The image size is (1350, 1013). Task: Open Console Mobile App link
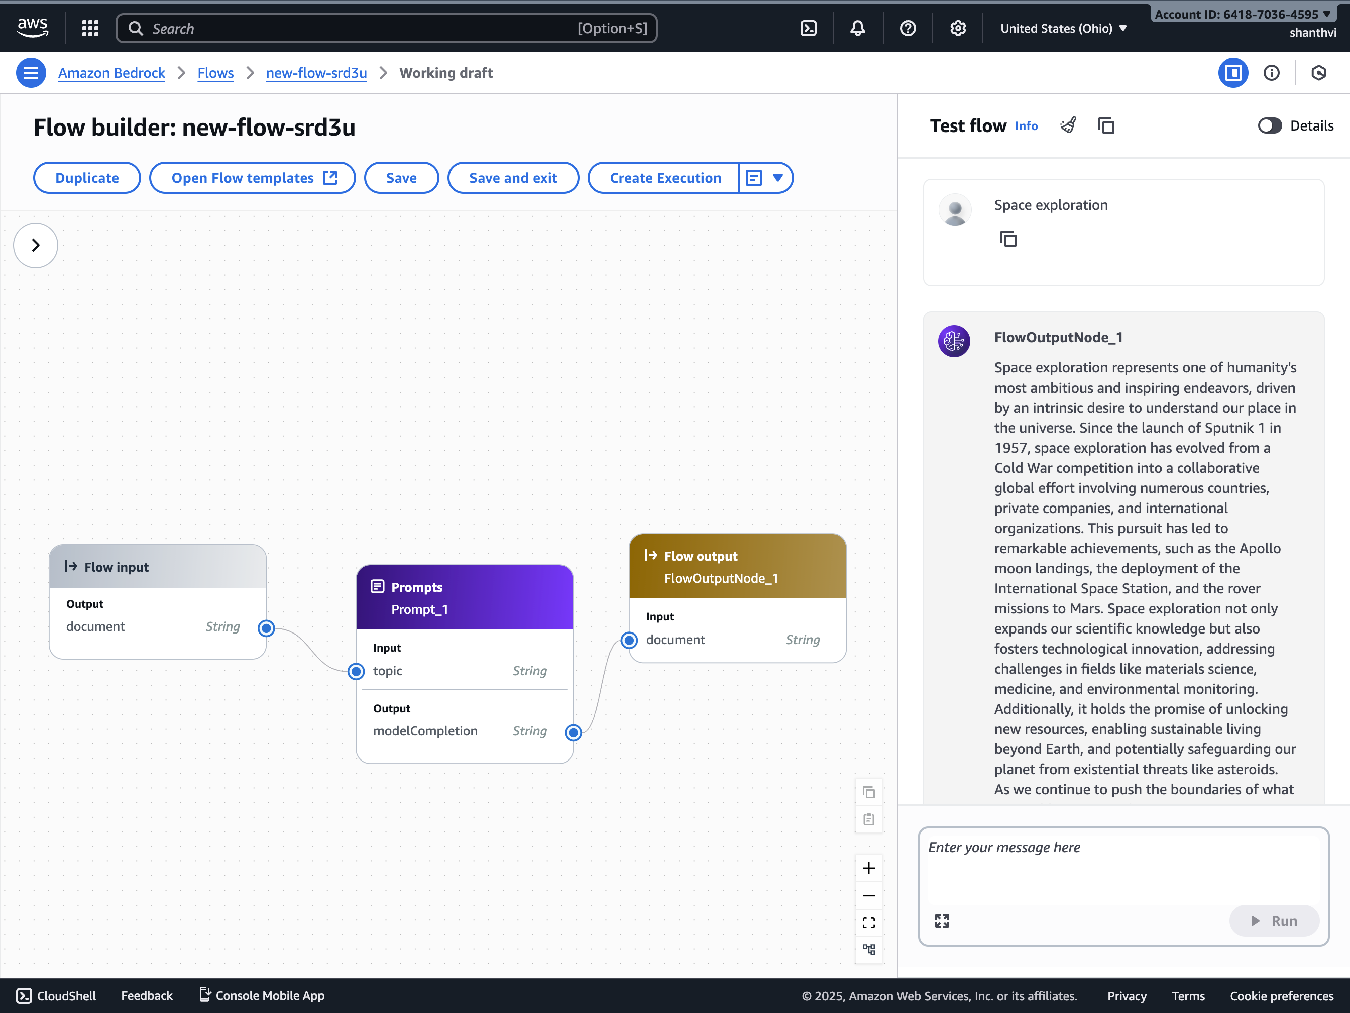[262, 995]
